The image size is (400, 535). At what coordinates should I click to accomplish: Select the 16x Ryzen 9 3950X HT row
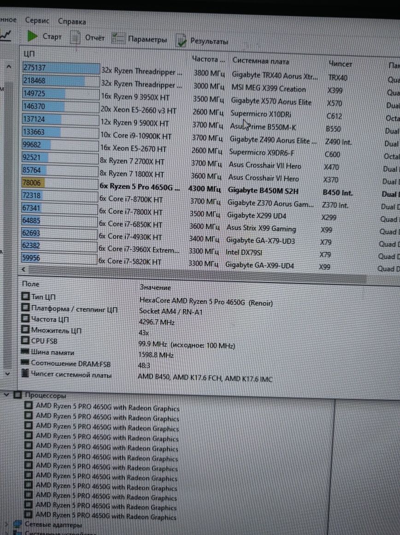(x=135, y=97)
